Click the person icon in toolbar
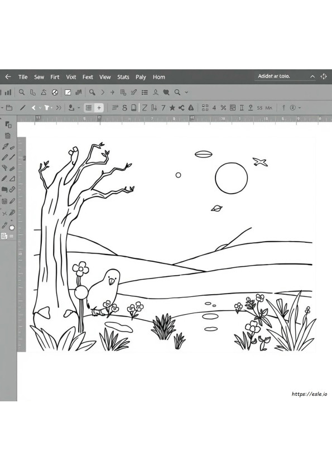 156,92
